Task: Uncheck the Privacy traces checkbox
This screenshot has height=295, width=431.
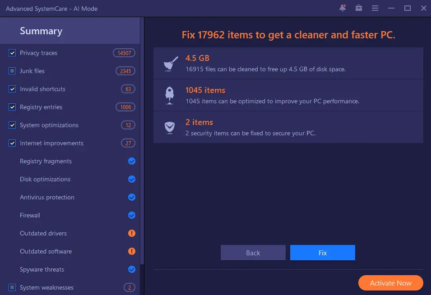Action: tap(12, 53)
